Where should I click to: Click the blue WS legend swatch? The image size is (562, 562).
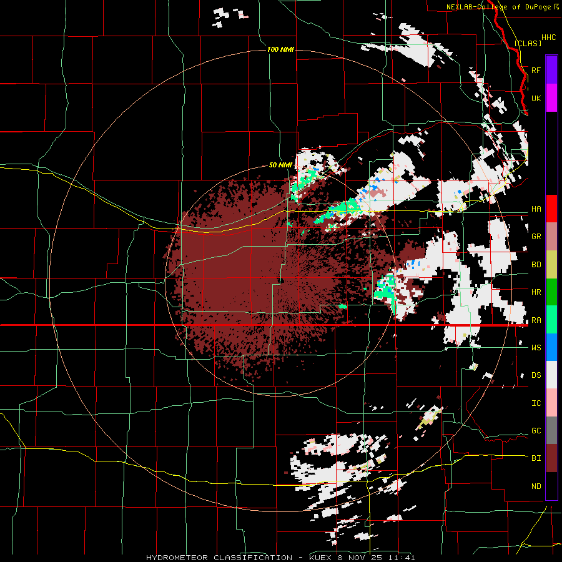click(551, 347)
